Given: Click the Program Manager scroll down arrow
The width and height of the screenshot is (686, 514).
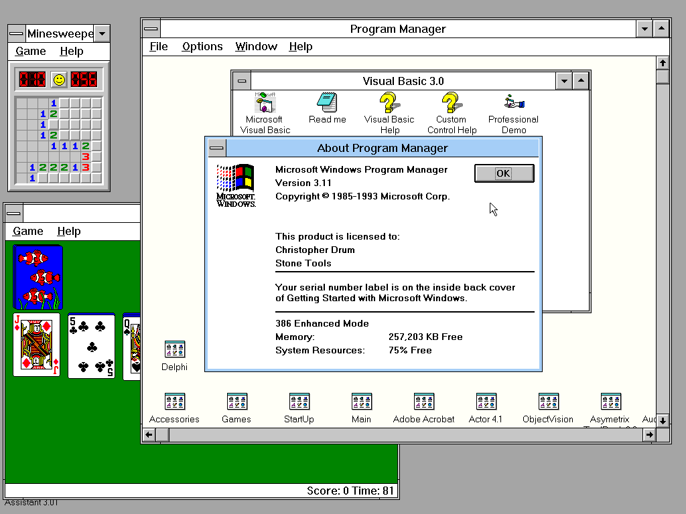Looking at the screenshot, I should click(663, 421).
